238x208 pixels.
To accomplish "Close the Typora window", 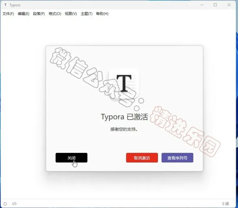I will click(229, 5).
